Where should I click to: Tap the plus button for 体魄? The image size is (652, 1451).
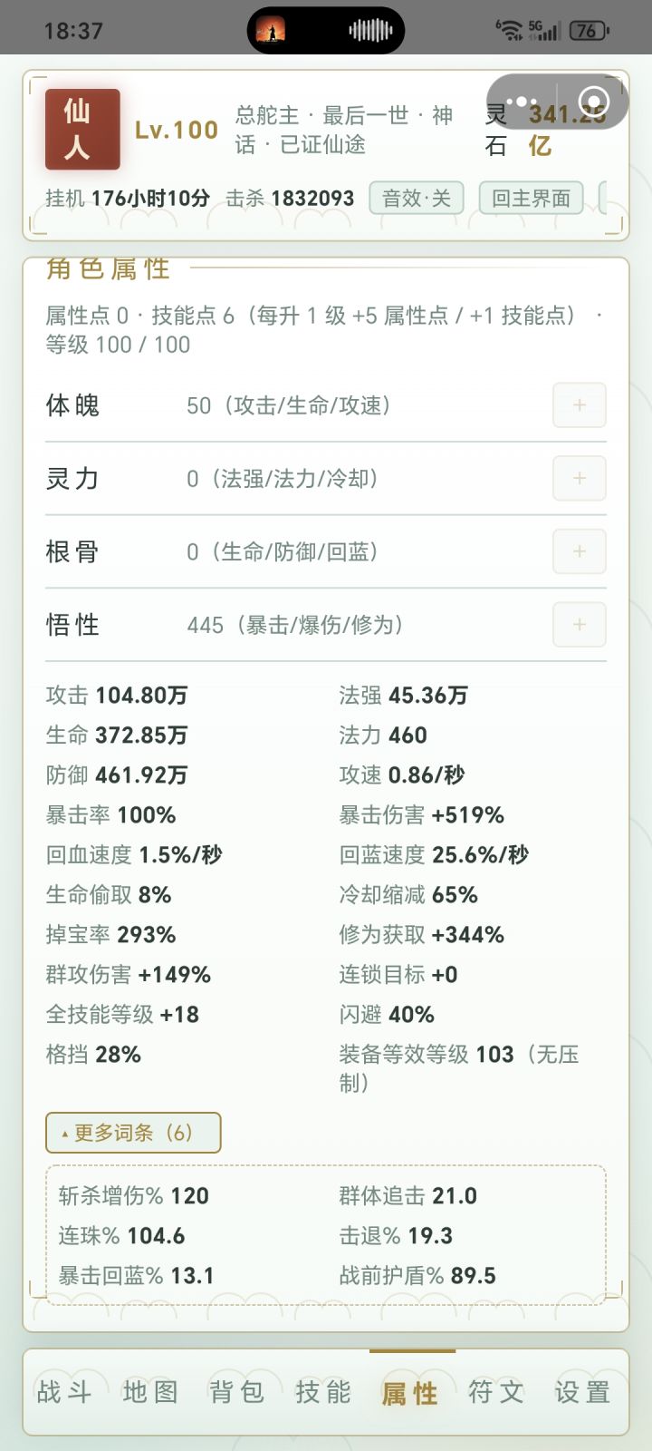click(580, 405)
